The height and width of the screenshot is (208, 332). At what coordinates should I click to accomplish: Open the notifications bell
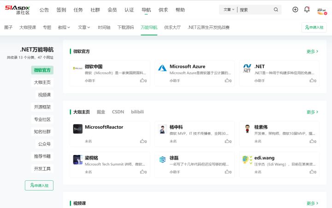[307, 10]
